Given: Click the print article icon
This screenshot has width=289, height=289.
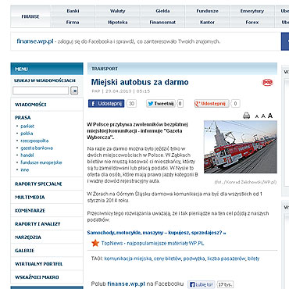Looking at the screenshot, I should 246,116.
